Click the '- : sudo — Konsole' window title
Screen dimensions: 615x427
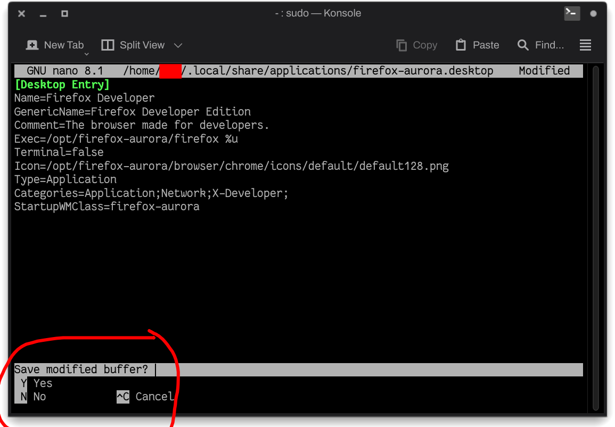tap(318, 13)
